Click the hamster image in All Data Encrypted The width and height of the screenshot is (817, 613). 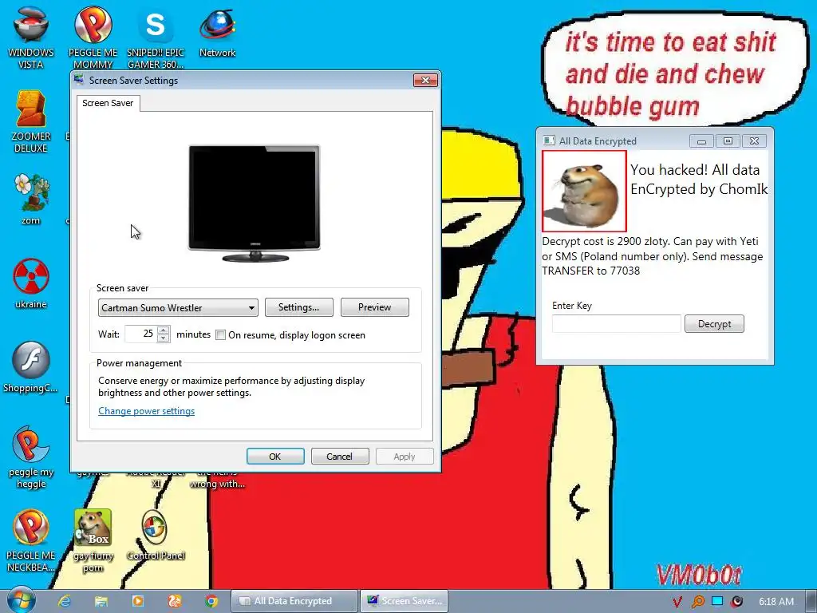tap(584, 192)
